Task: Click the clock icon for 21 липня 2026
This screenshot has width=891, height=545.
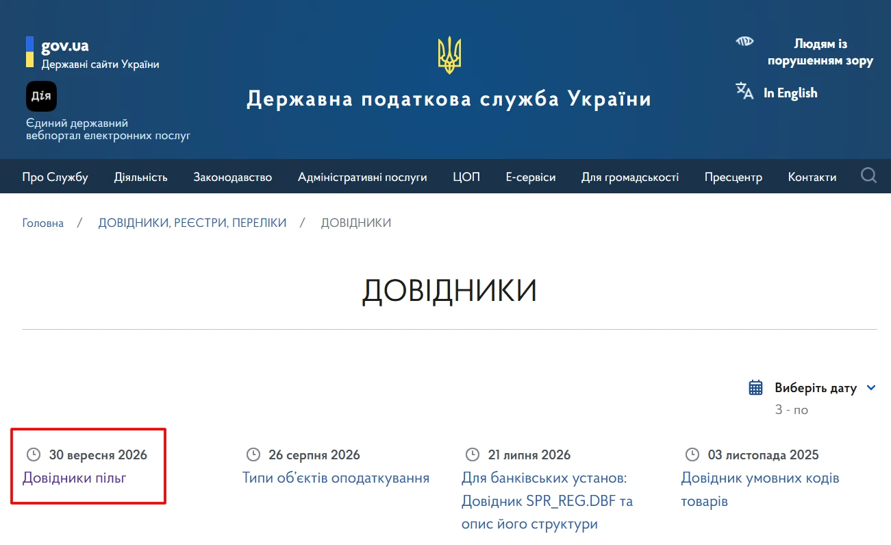Action: coord(473,455)
